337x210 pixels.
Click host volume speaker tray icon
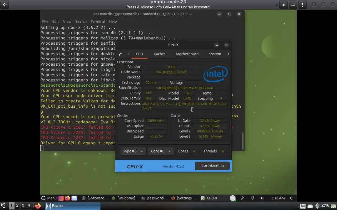(317, 206)
